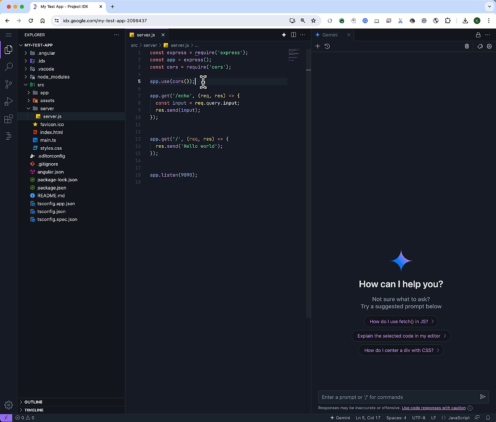Click the Gemini sparkle icon in editor toolbar
The image size is (496, 422).
click(284, 35)
